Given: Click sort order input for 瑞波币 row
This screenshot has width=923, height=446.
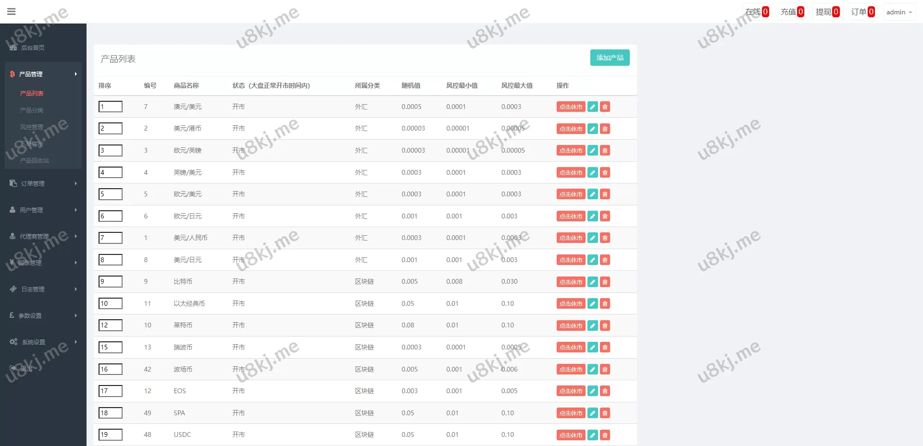Looking at the screenshot, I should tap(111, 347).
